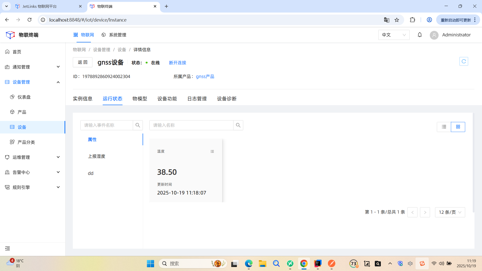Open the 12 条/页 page size dropdown
The image size is (482, 271).
coord(450,212)
